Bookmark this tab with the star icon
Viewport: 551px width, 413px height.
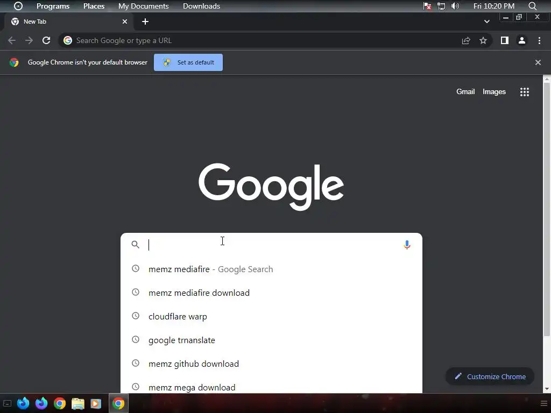483,40
